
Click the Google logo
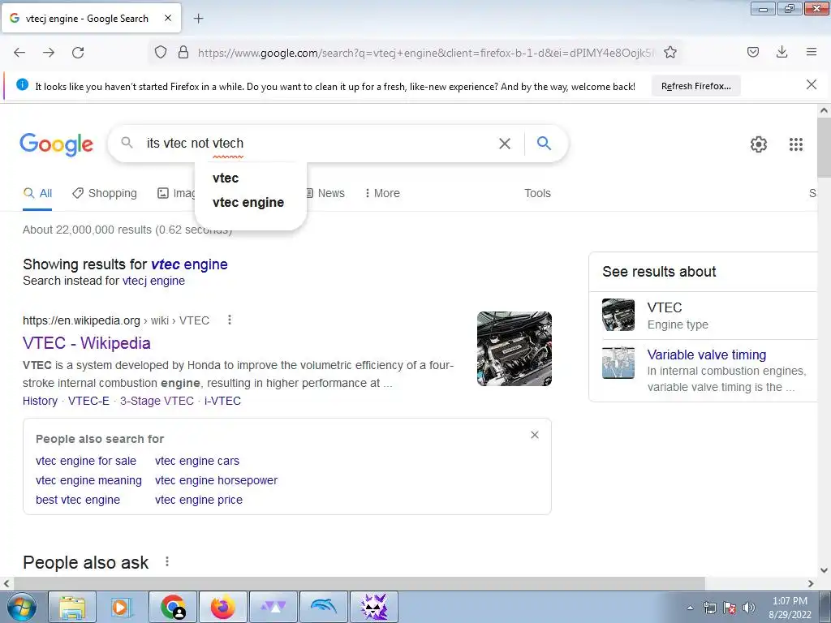tap(56, 144)
